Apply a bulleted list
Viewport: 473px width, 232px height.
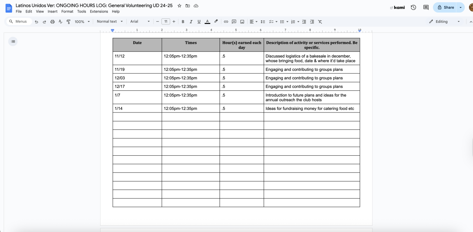[x=282, y=22]
